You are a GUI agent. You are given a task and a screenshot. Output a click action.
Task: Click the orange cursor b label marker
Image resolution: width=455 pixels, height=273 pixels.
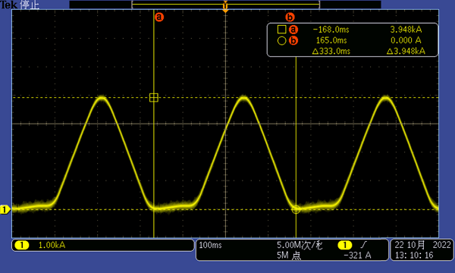tap(290, 17)
